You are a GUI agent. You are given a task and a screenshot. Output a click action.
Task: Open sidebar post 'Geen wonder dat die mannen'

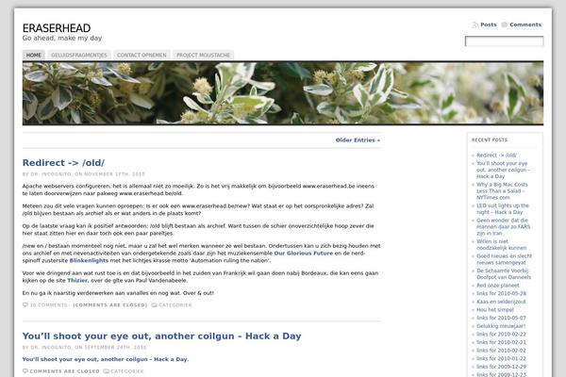click(x=503, y=226)
